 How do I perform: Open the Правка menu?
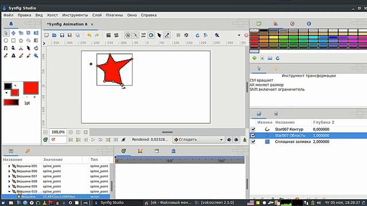24,15
